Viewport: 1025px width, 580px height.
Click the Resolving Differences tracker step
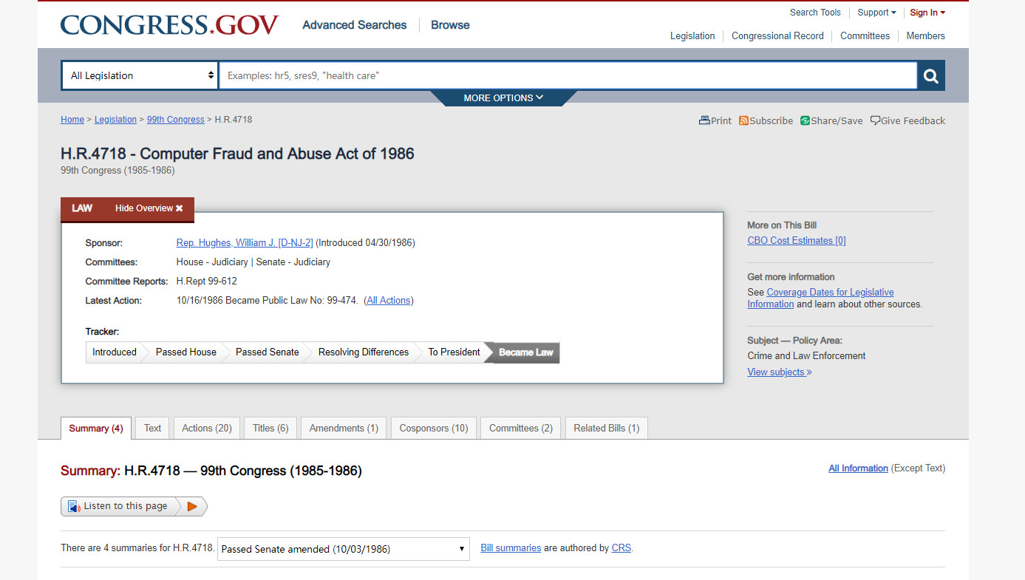coord(364,352)
